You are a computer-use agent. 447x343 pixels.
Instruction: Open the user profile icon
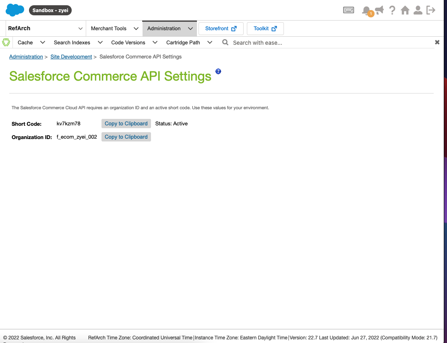pyautogui.click(x=418, y=10)
